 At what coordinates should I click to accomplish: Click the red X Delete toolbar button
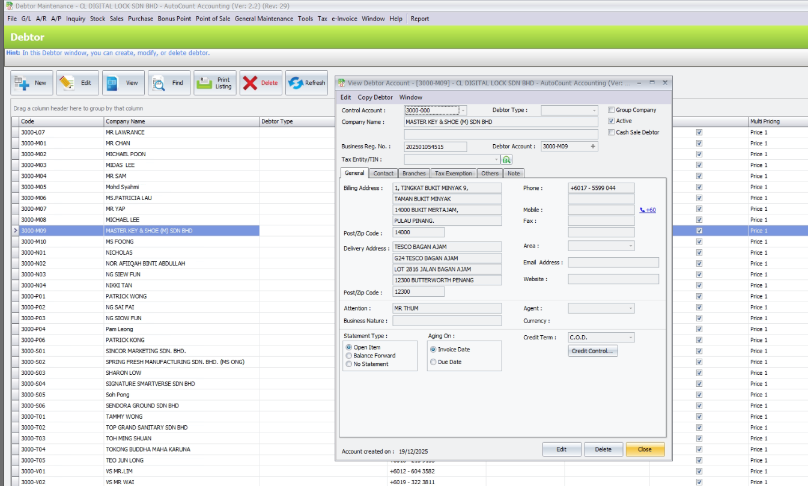[x=261, y=83]
